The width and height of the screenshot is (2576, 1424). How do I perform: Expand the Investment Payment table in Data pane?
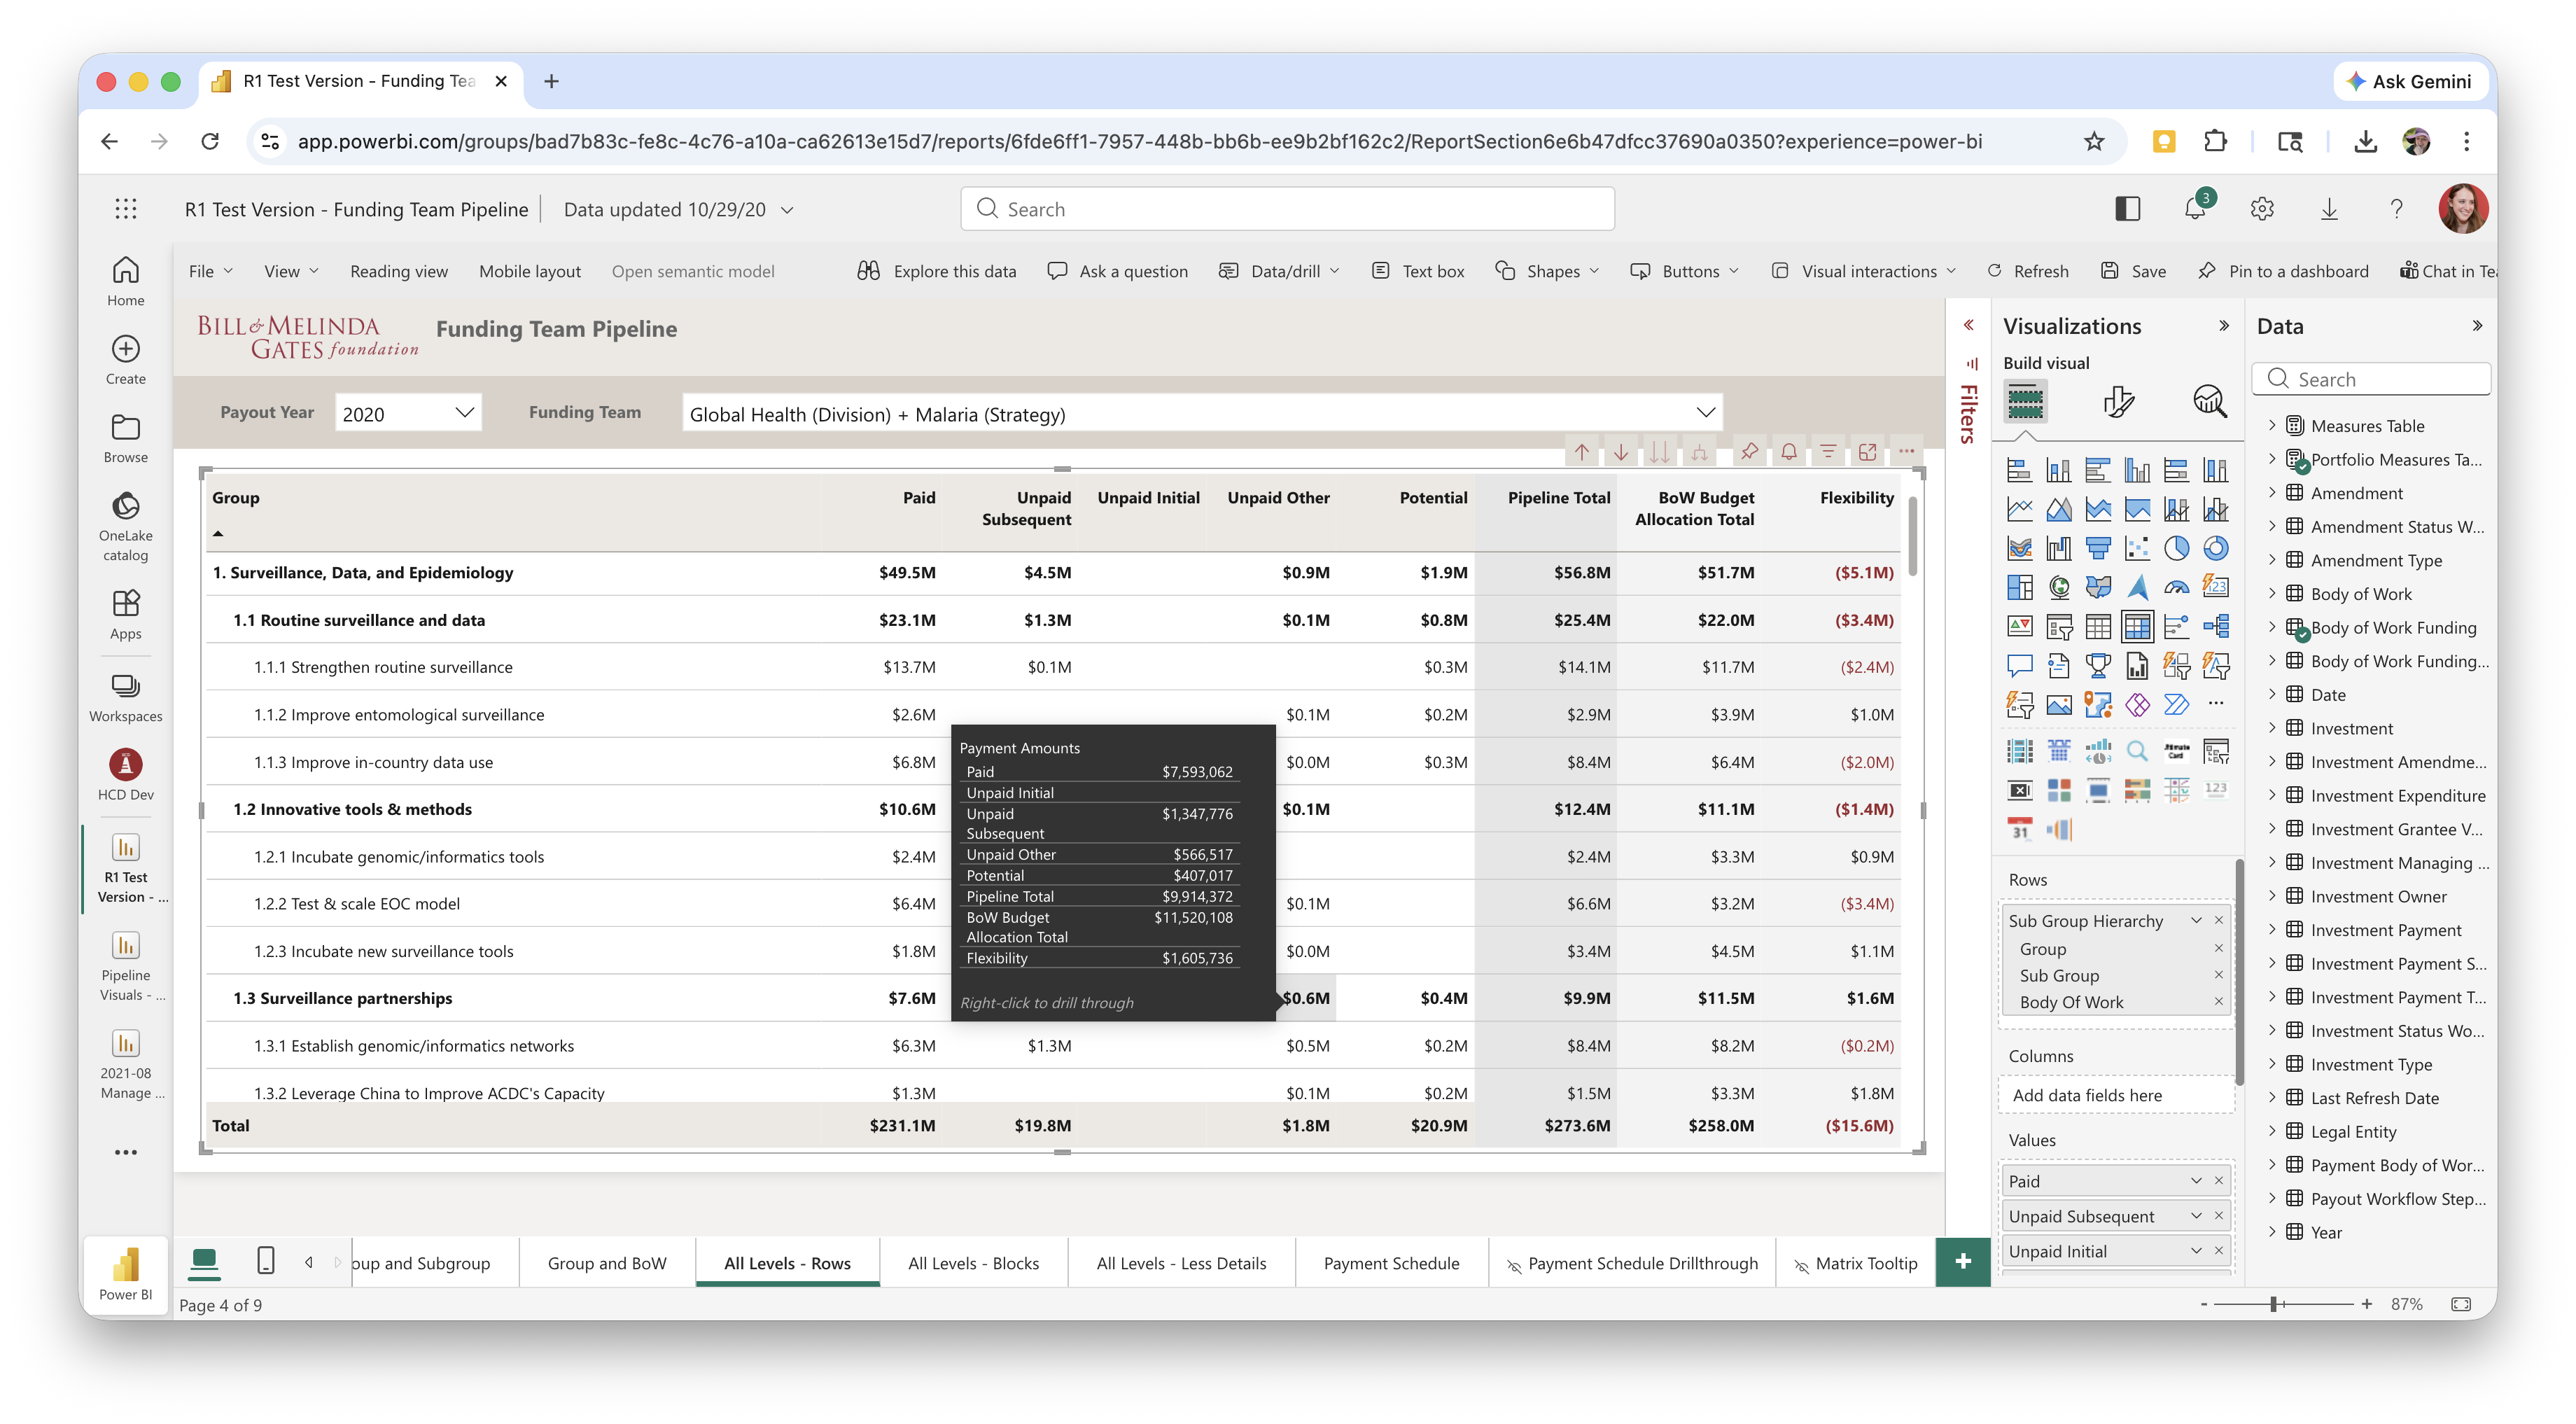tap(2271, 929)
